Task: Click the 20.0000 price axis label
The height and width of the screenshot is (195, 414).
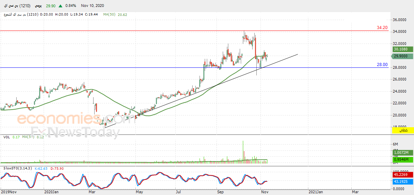Action: [399, 115]
